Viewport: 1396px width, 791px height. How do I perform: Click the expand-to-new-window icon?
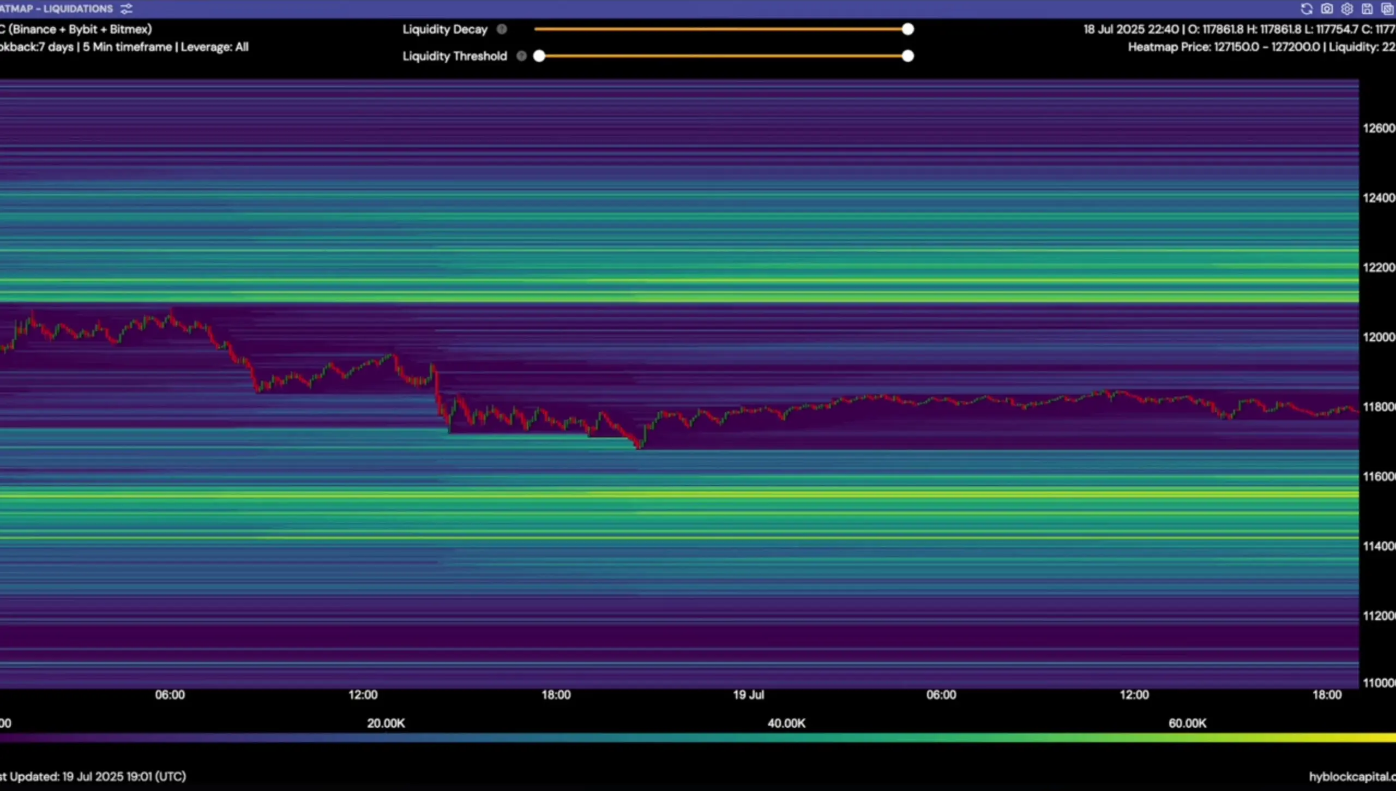coord(1387,9)
